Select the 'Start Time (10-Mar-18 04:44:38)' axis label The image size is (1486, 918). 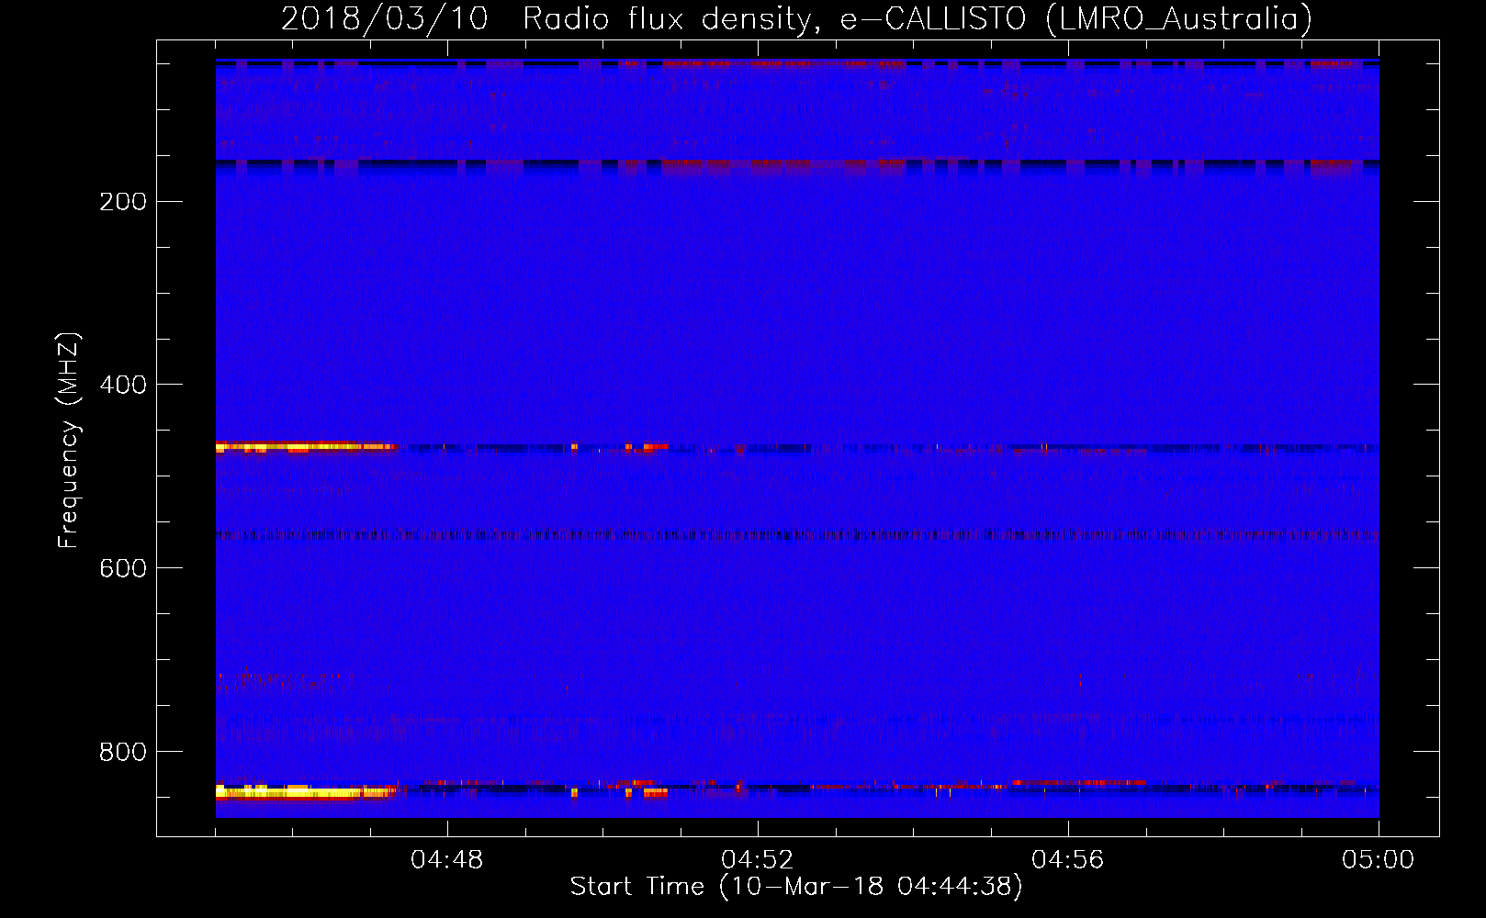tap(796, 887)
